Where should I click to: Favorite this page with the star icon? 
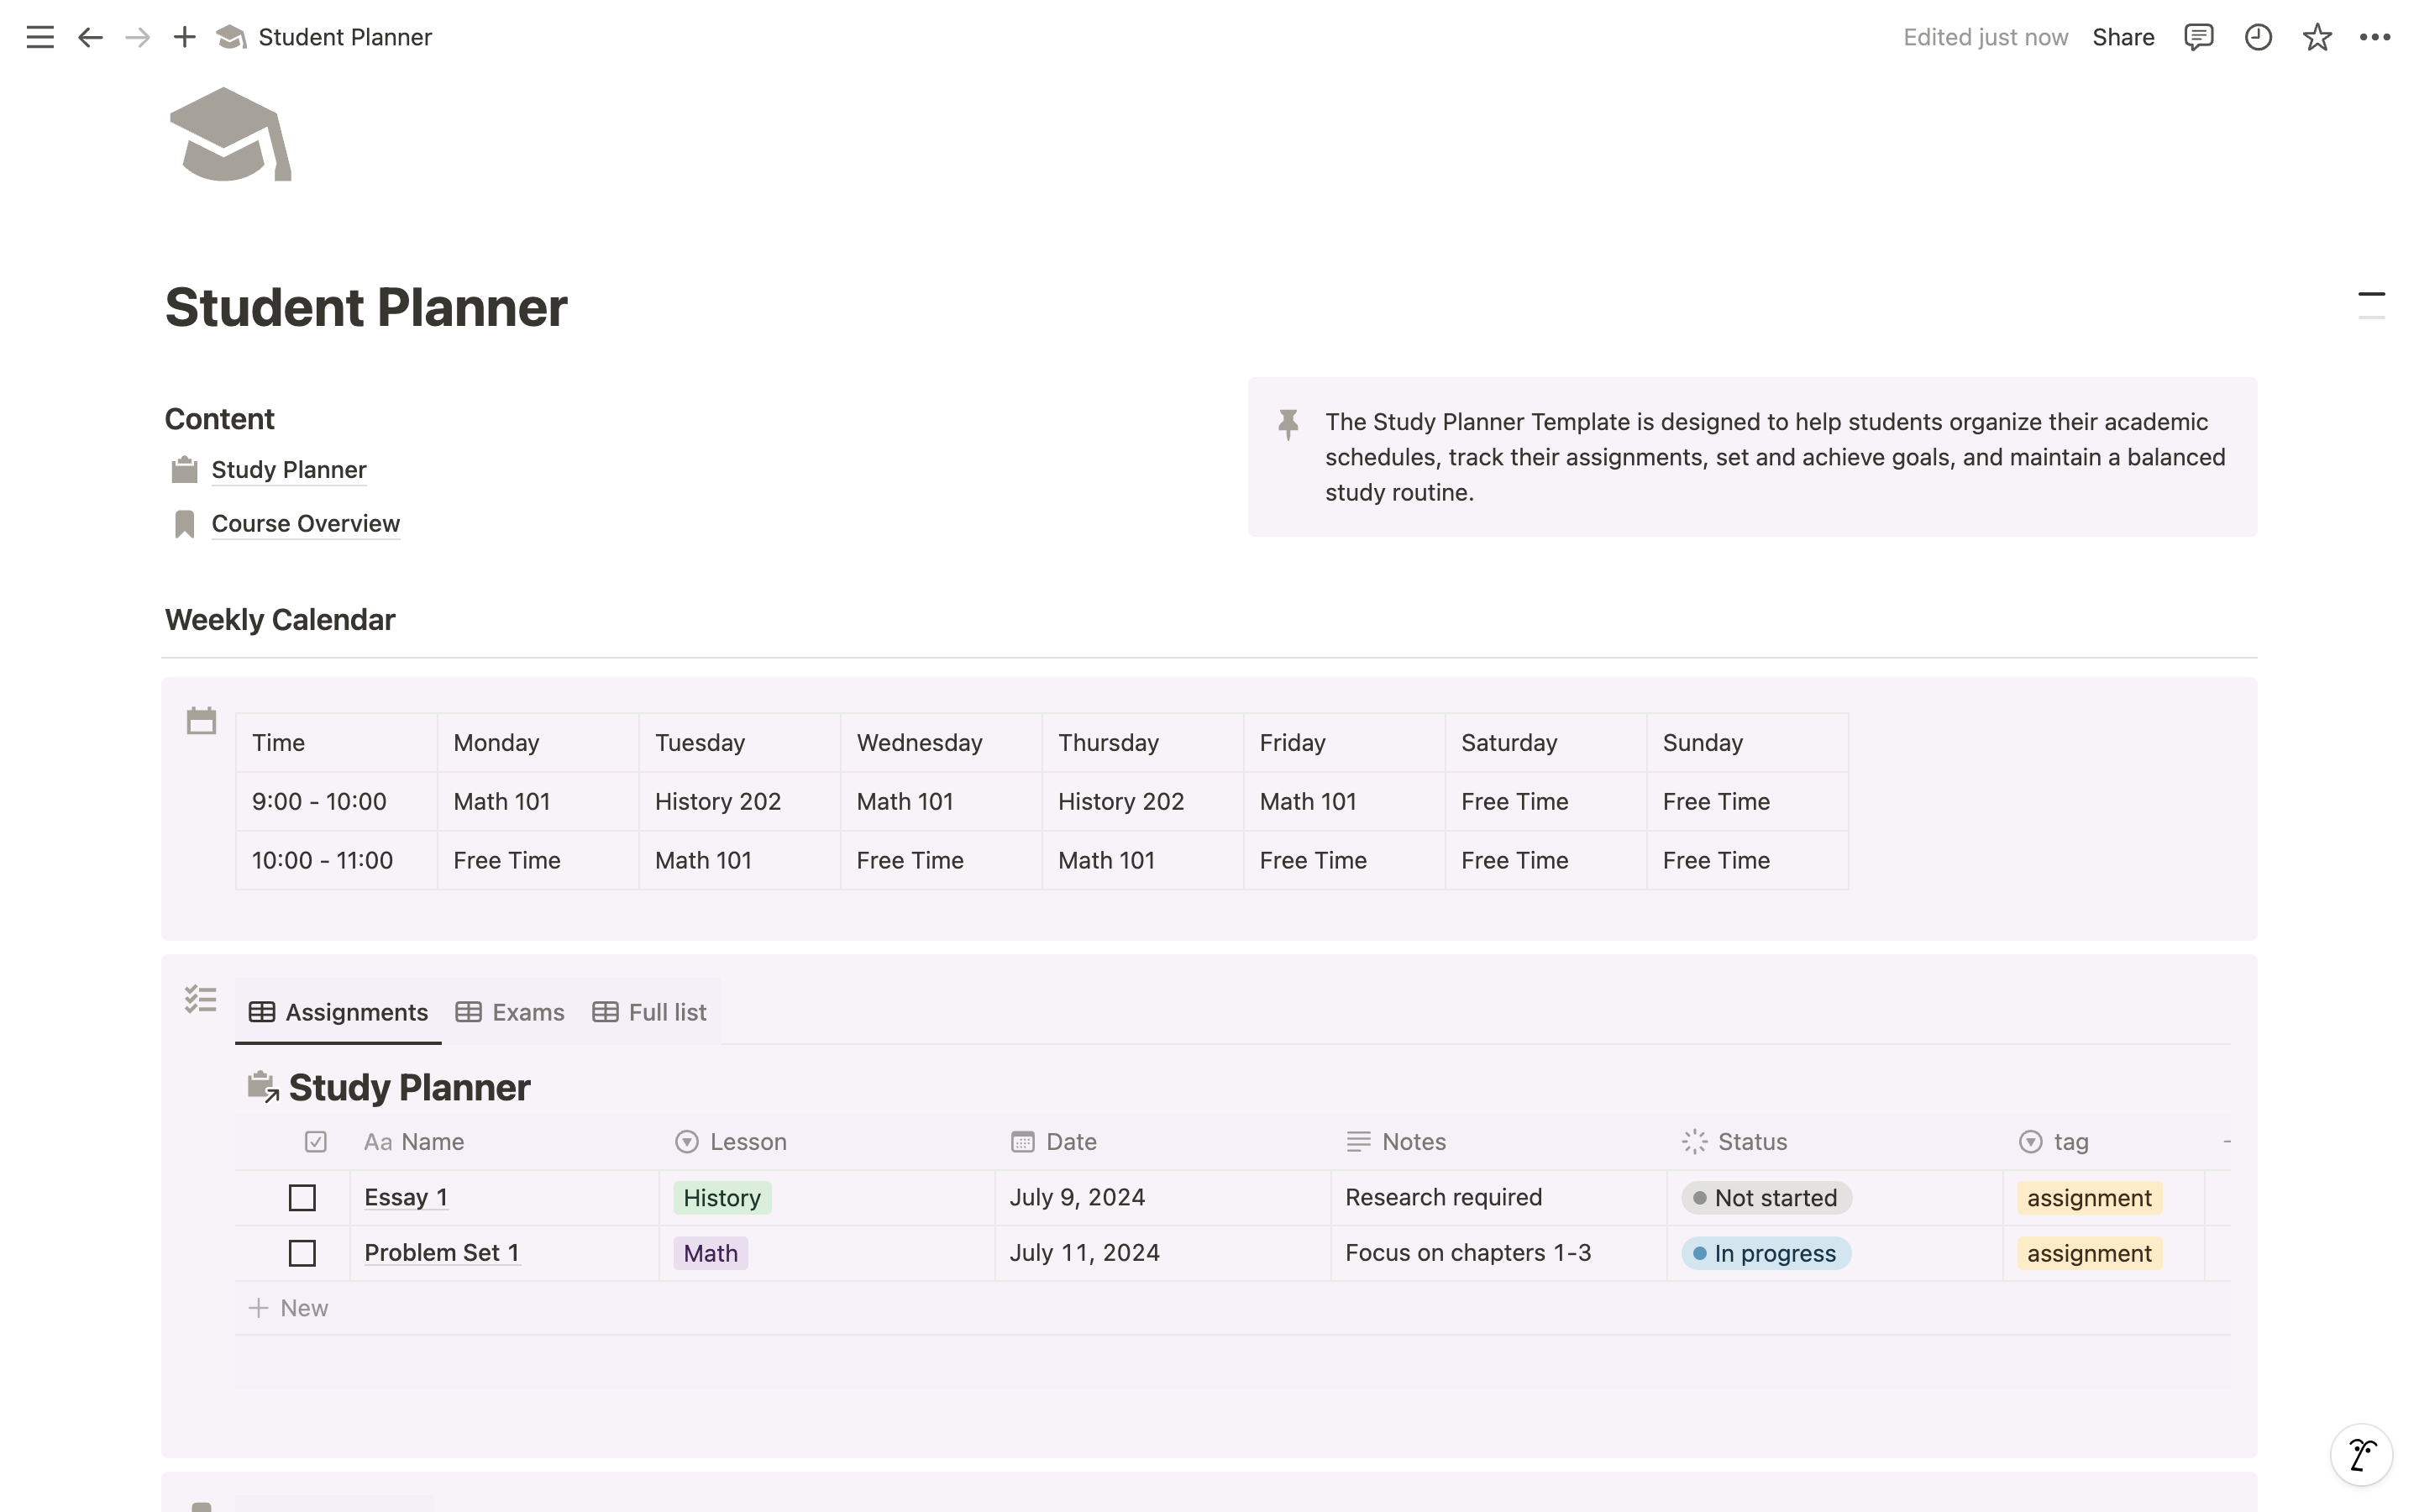[x=2317, y=38]
